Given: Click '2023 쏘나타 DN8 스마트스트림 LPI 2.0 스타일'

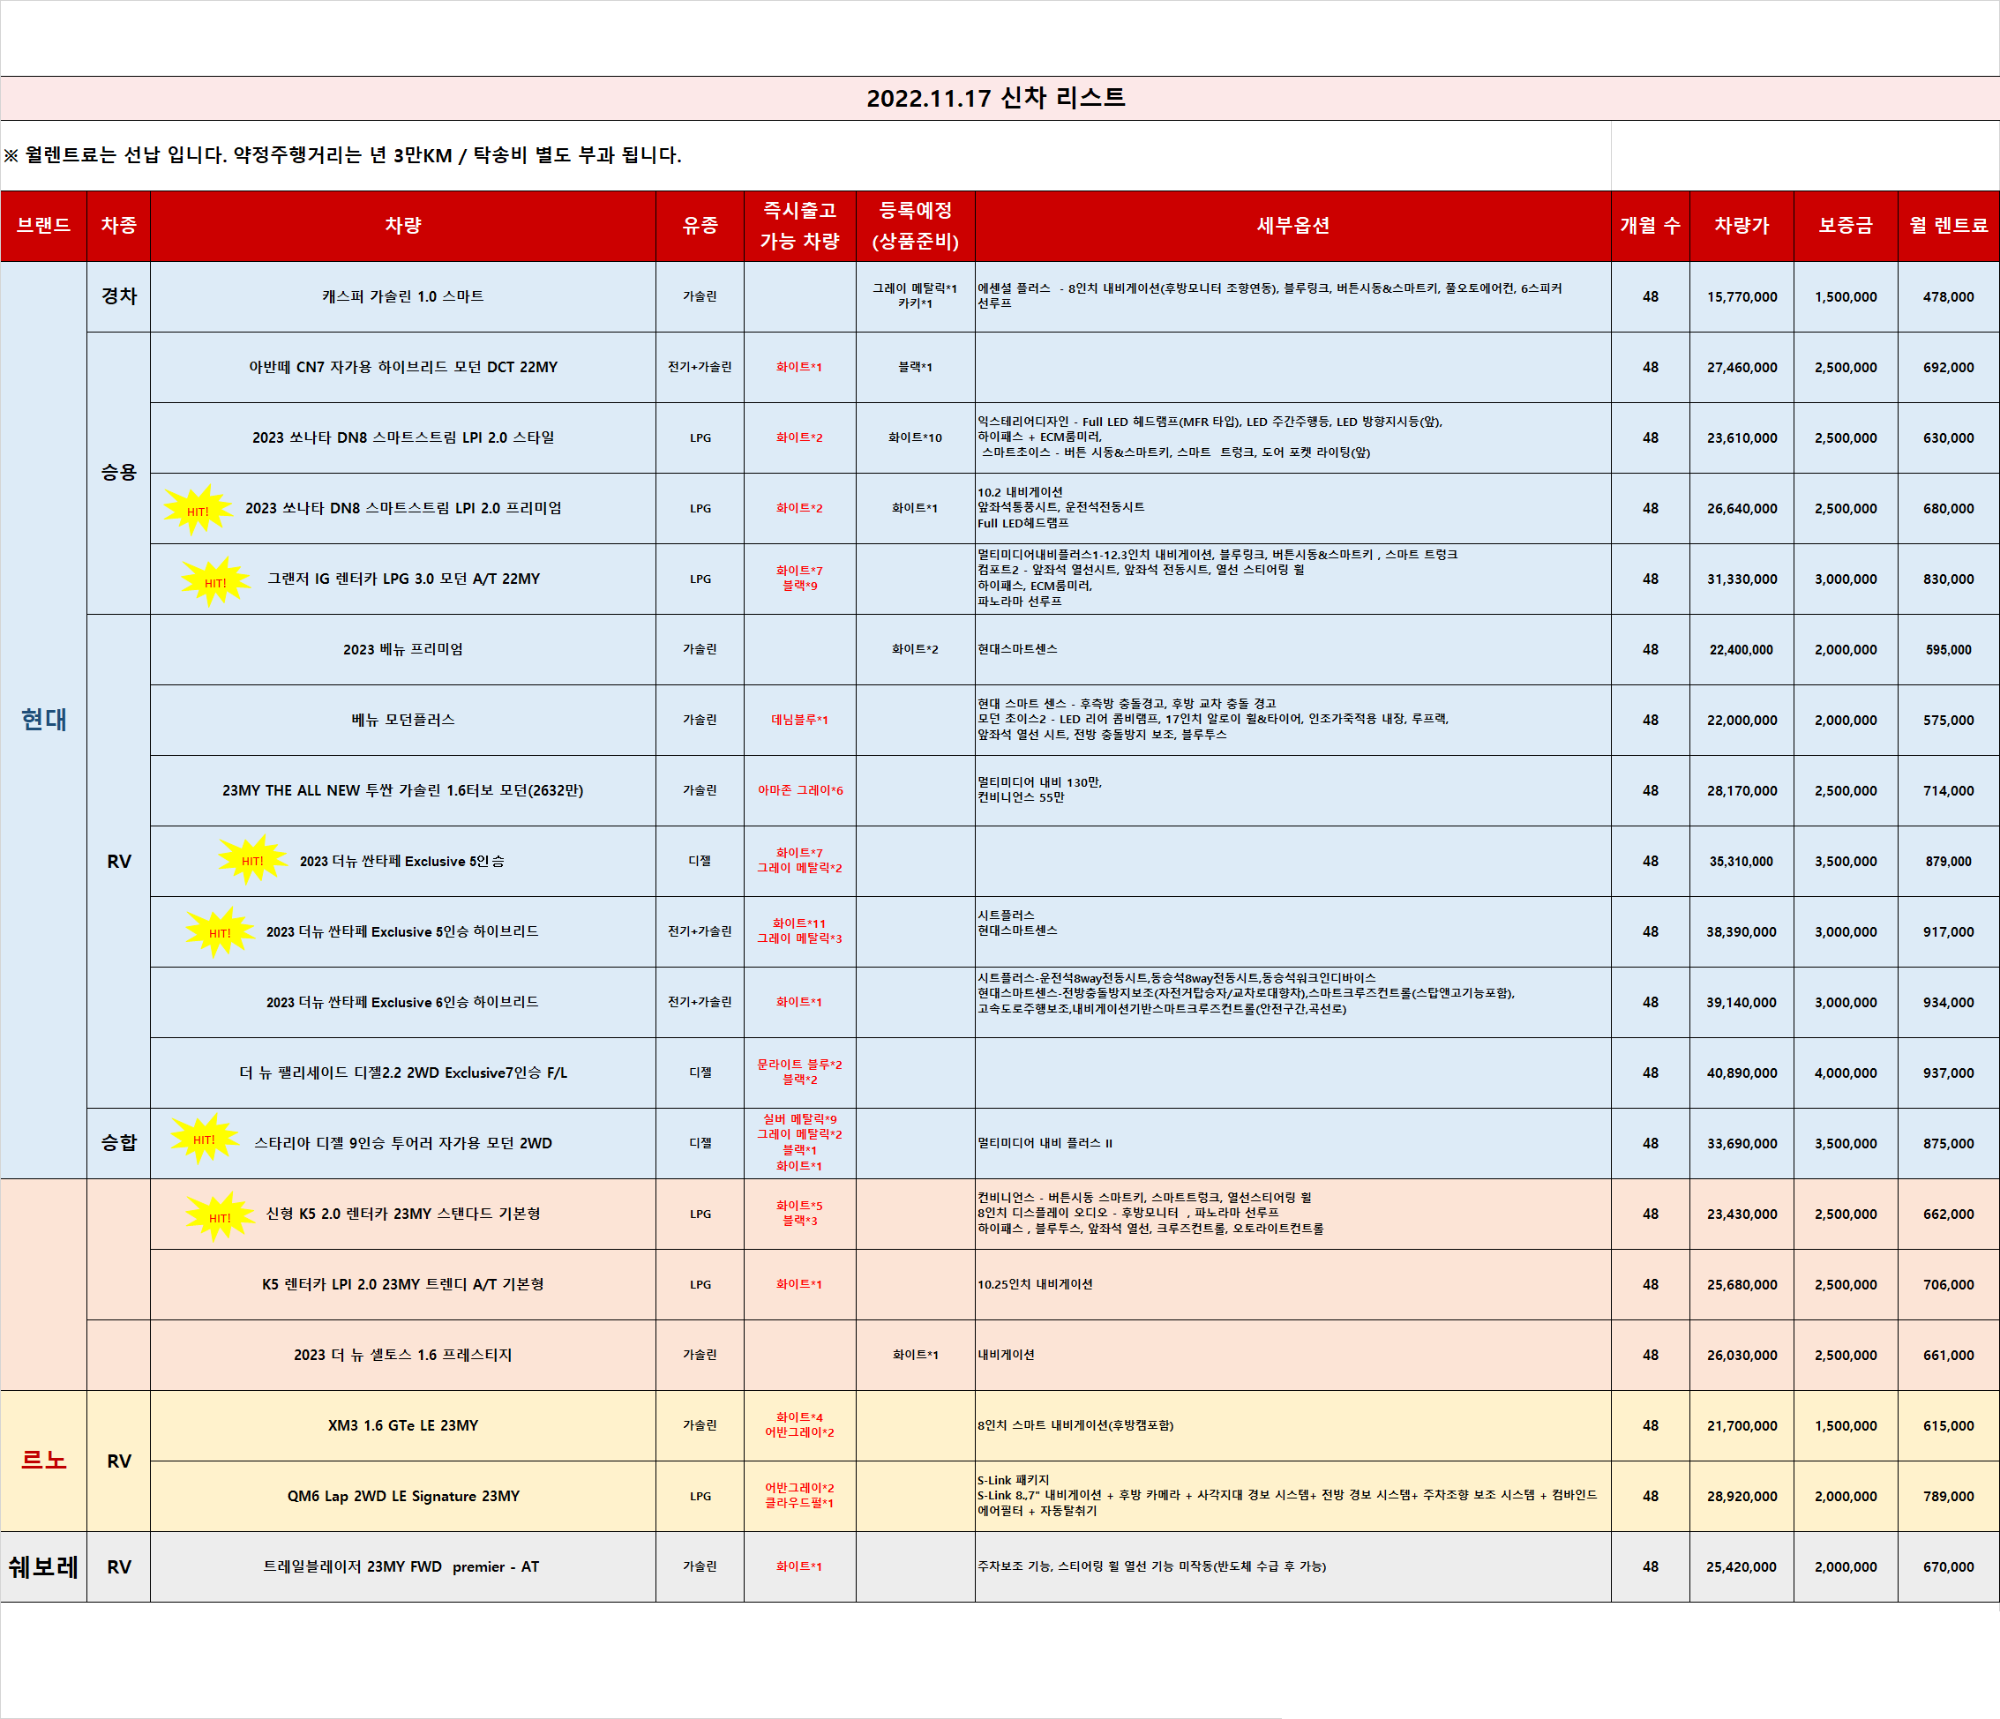Looking at the screenshot, I should (x=403, y=437).
